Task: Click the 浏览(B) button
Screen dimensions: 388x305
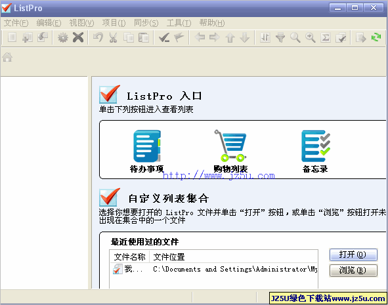Action: 353,270
